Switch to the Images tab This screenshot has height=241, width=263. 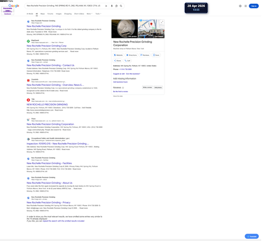(58, 14)
